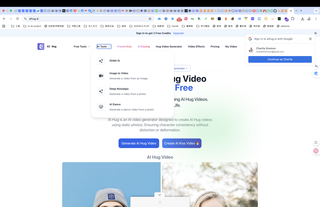This screenshot has width=320, height=207.
Task: Open a new browser tab with the plus
Action: click(x=301, y=11)
